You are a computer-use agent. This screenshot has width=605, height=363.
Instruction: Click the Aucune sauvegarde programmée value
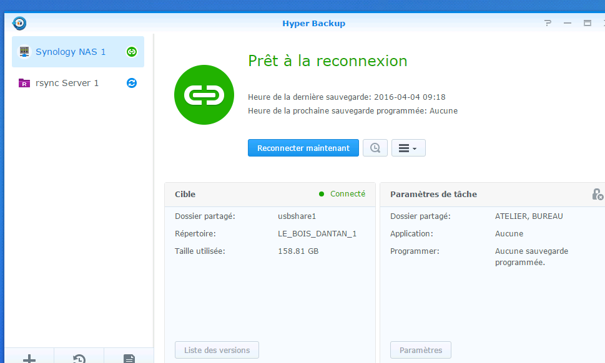[532, 256]
